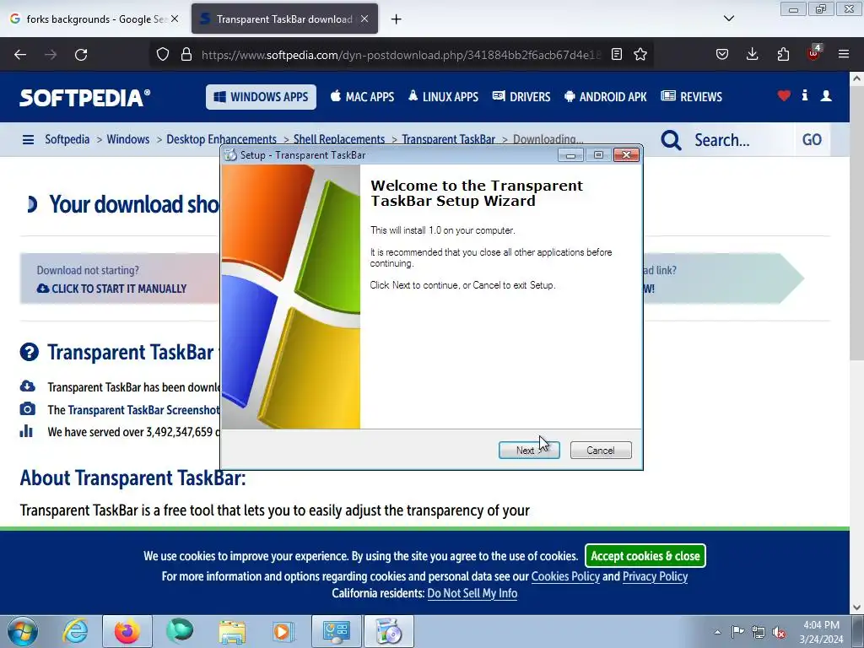The width and height of the screenshot is (864, 648).
Task: Cancel the Transparent TaskBar setup
Action: click(x=601, y=451)
